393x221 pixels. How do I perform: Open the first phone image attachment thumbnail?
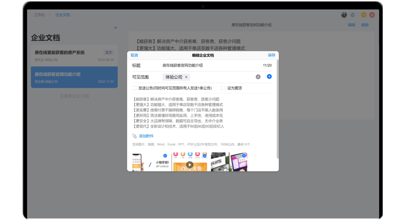coord(150,162)
